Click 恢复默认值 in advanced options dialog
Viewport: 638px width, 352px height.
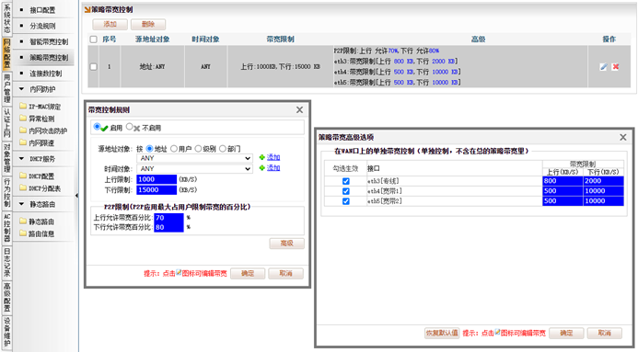tap(442, 333)
